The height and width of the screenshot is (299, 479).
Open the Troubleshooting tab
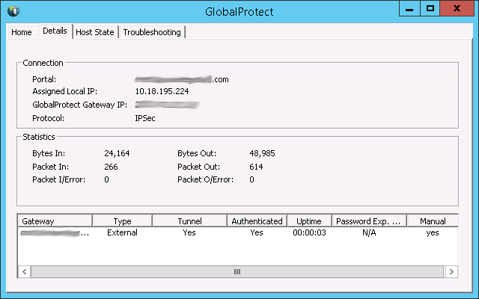pyautogui.click(x=152, y=32)
